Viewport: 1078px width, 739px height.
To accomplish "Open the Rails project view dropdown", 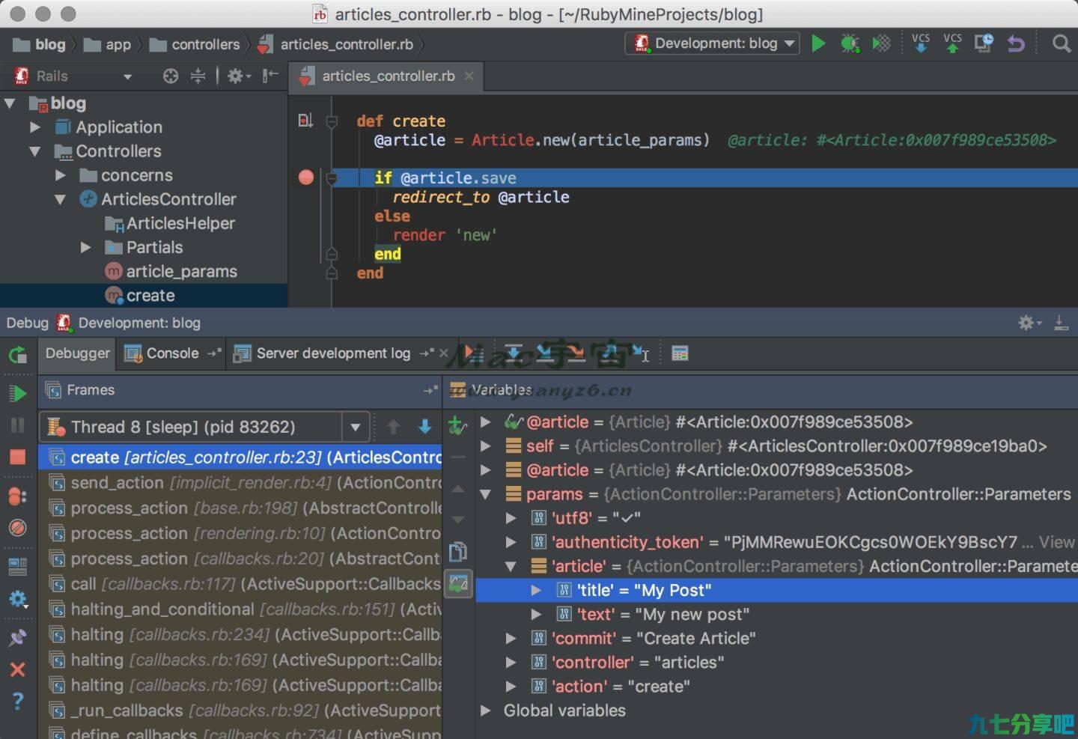I will pos(128,76).
